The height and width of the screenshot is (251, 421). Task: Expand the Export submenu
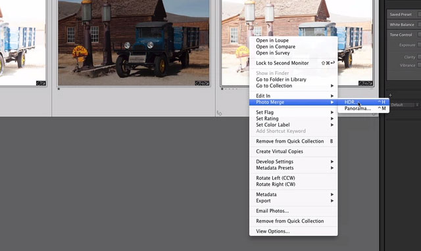click(293, 201)
